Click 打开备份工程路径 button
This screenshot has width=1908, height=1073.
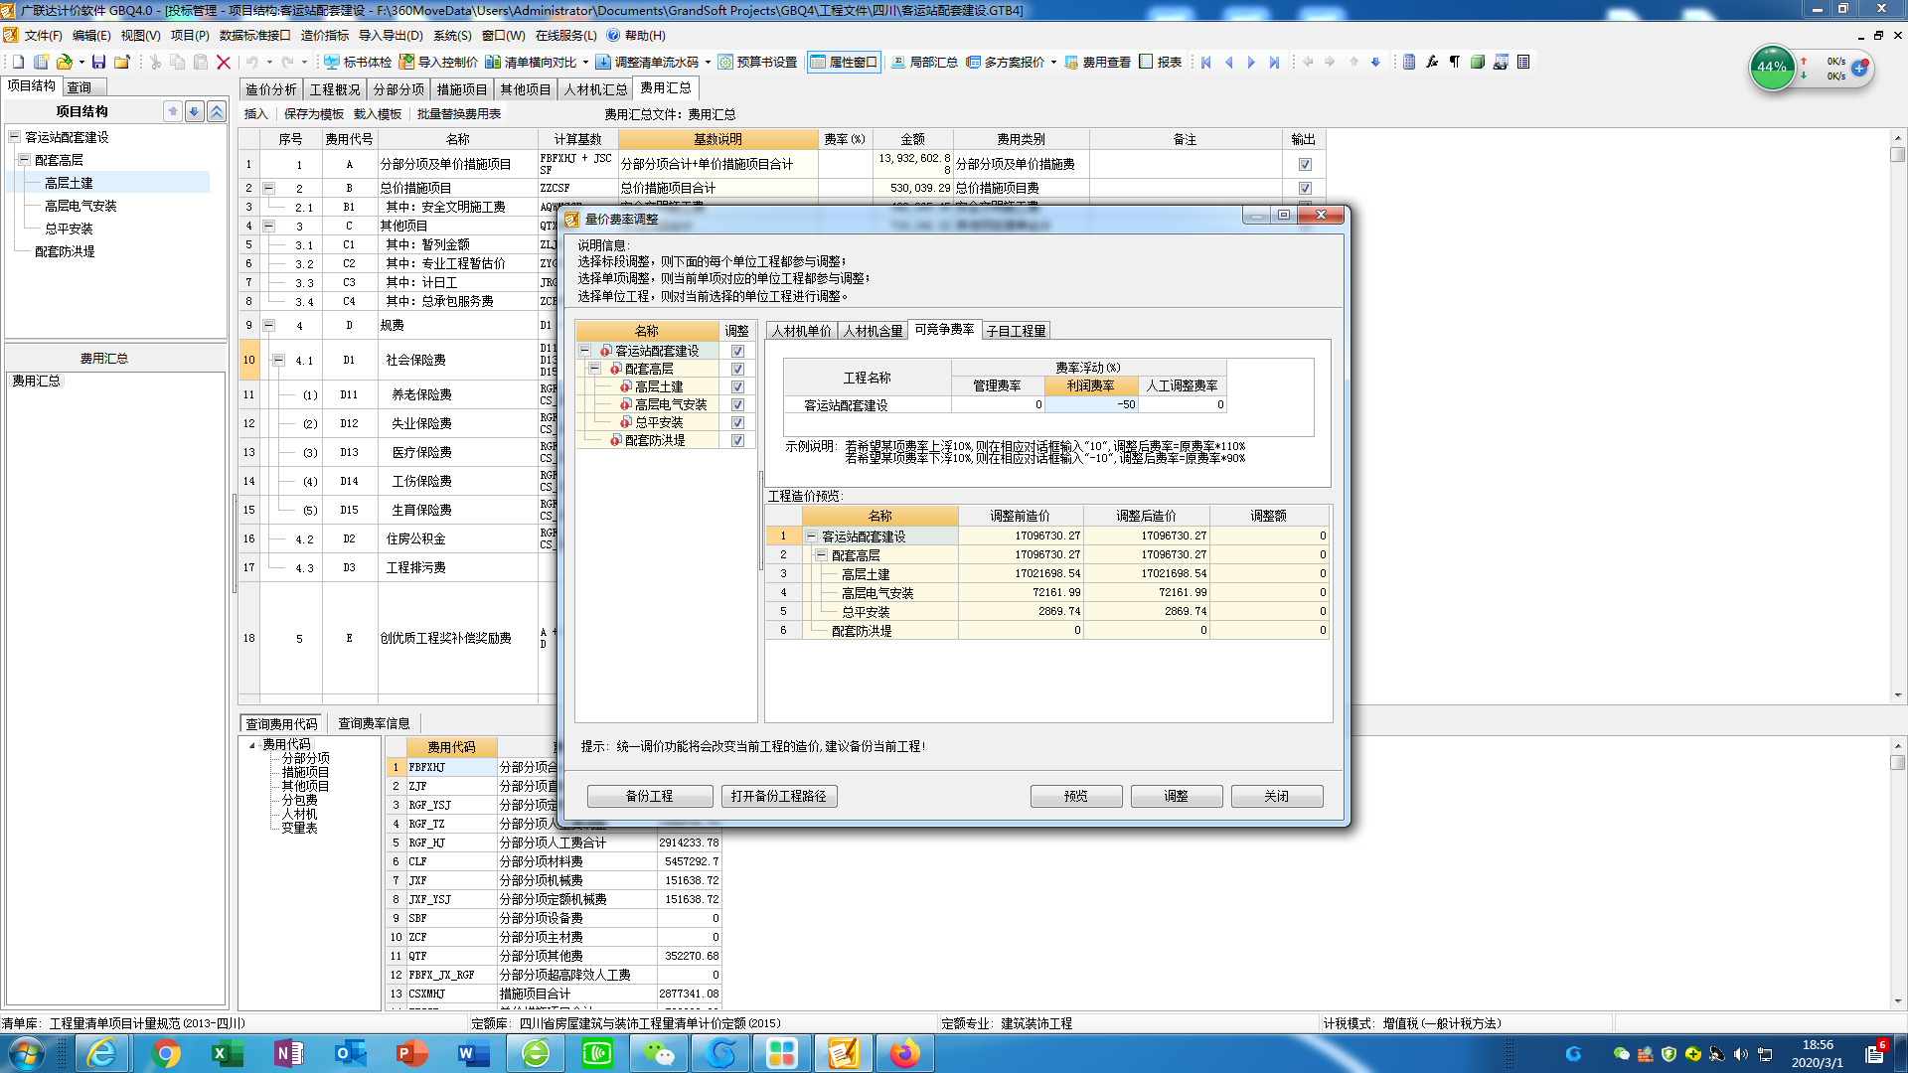(778, 796)
